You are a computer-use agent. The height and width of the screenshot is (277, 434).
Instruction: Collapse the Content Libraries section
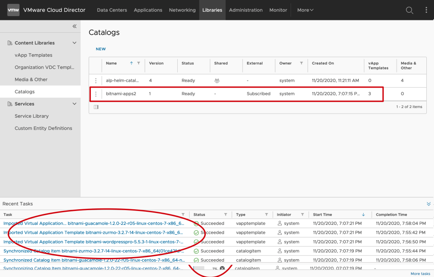(75, 43)
